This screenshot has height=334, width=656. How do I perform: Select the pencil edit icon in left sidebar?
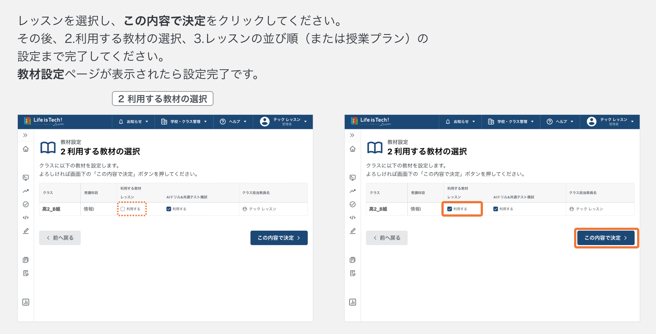click(x=26, y=231)
